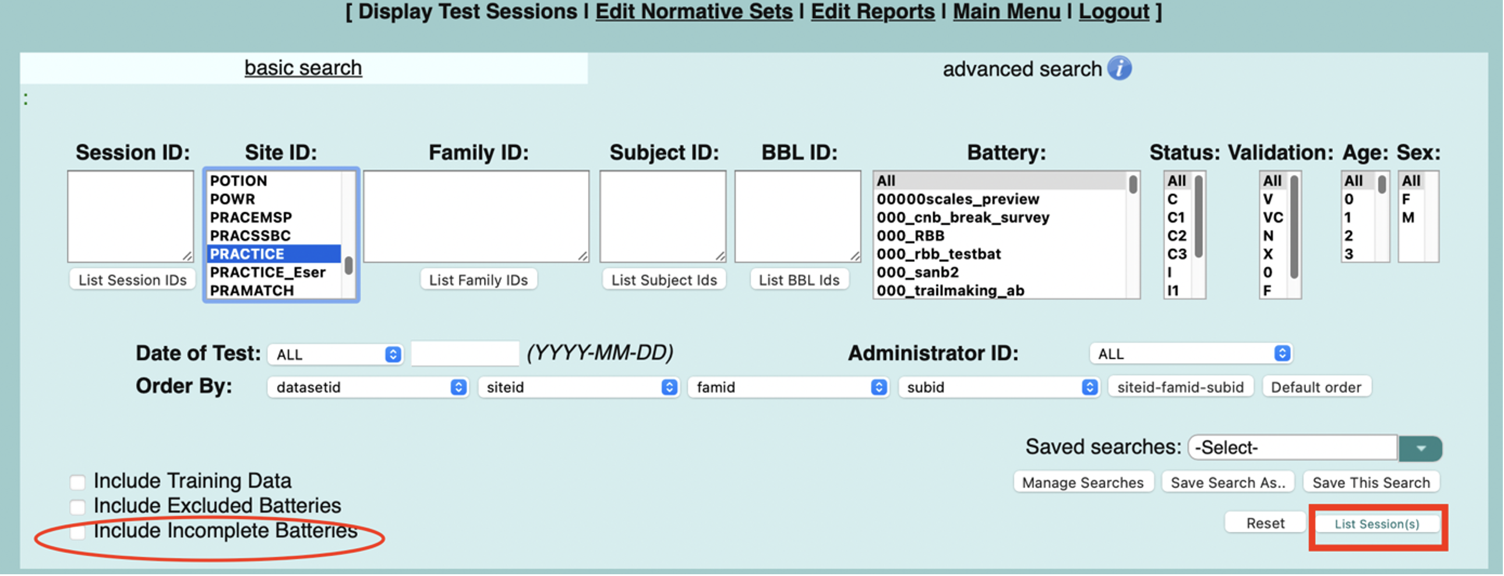
Task: Click the advanced search info icon
Action: (1120, 68)
